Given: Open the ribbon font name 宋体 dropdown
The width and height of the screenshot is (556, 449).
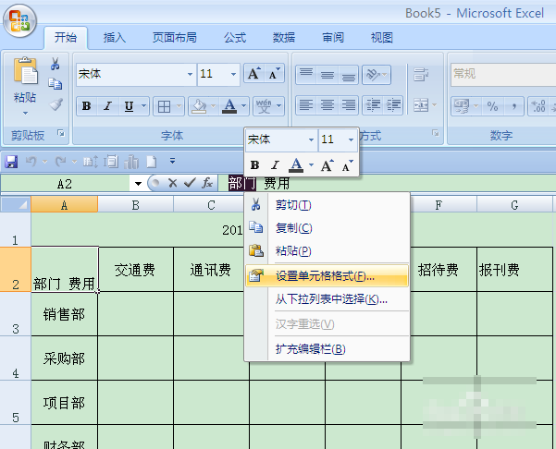Looking at the screenshot, I should (x=190, y=74).
